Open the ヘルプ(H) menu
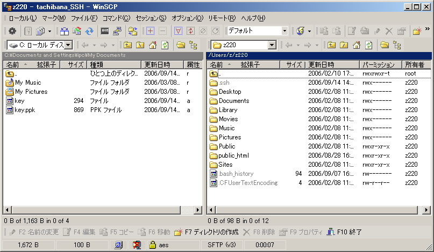The height and width of the screenshot is (252, 434). tap(253, 18)
